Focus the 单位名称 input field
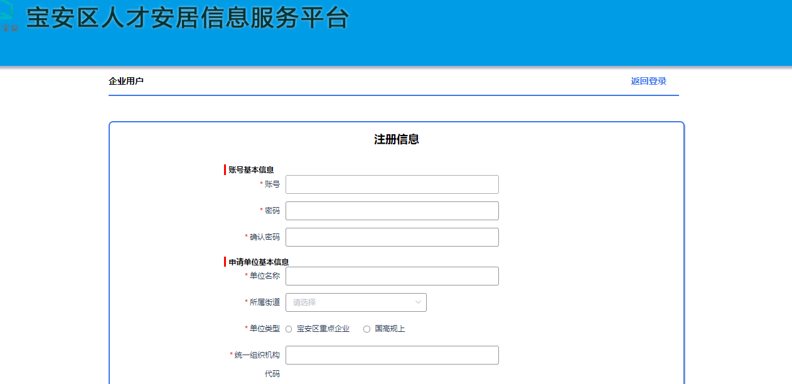The image size is (792, 384). pos(392,276)
